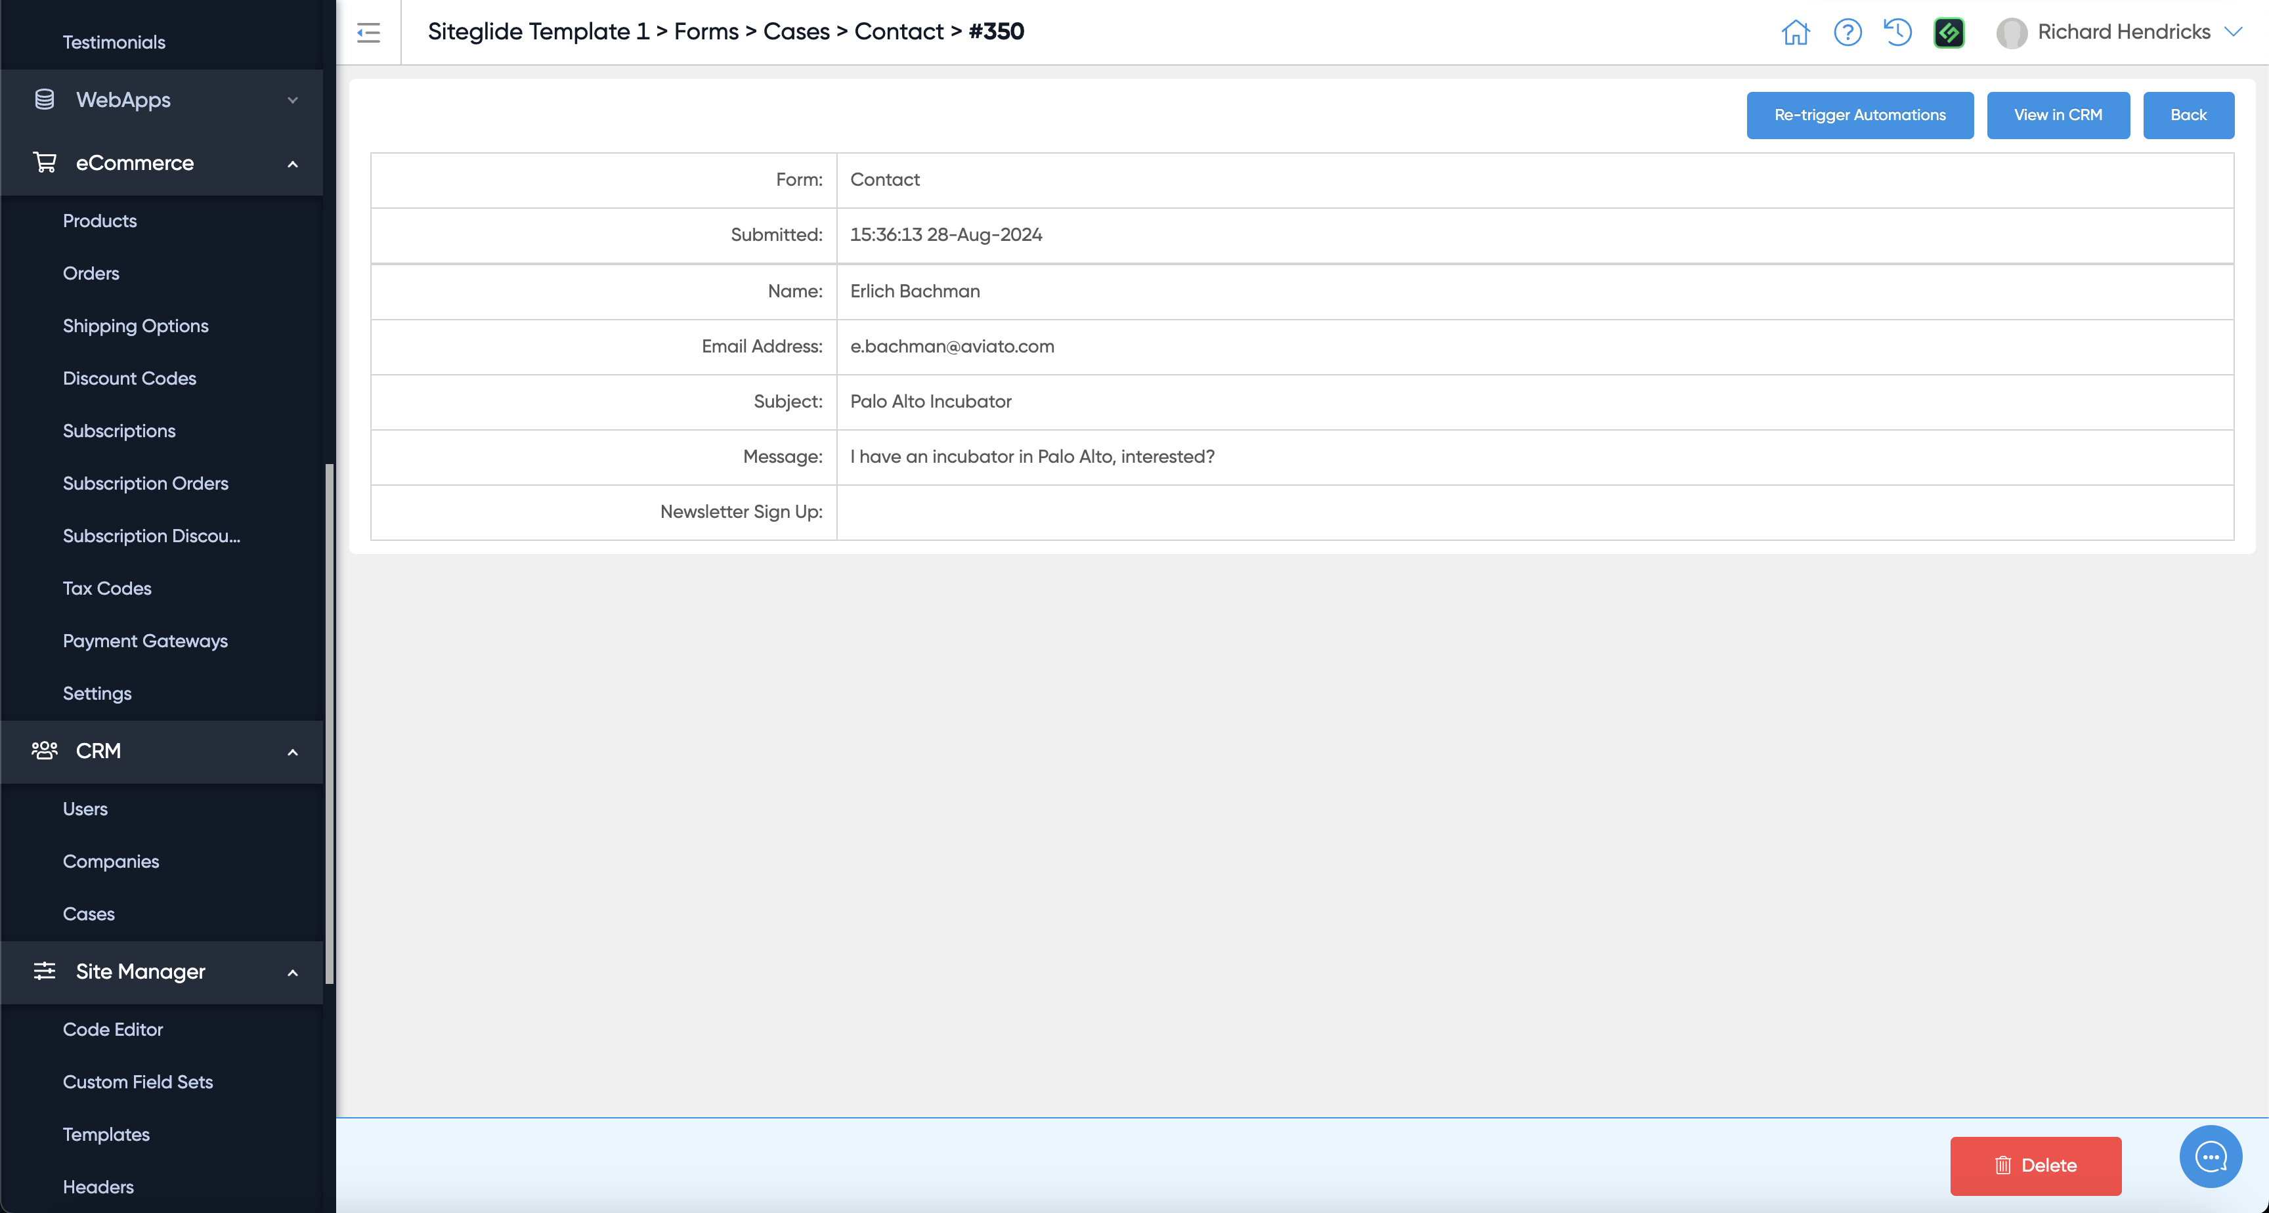This screenshot has height=1213, width=2269.
Task: Go to Payment Gateways menu item
Action: point(145,641)
